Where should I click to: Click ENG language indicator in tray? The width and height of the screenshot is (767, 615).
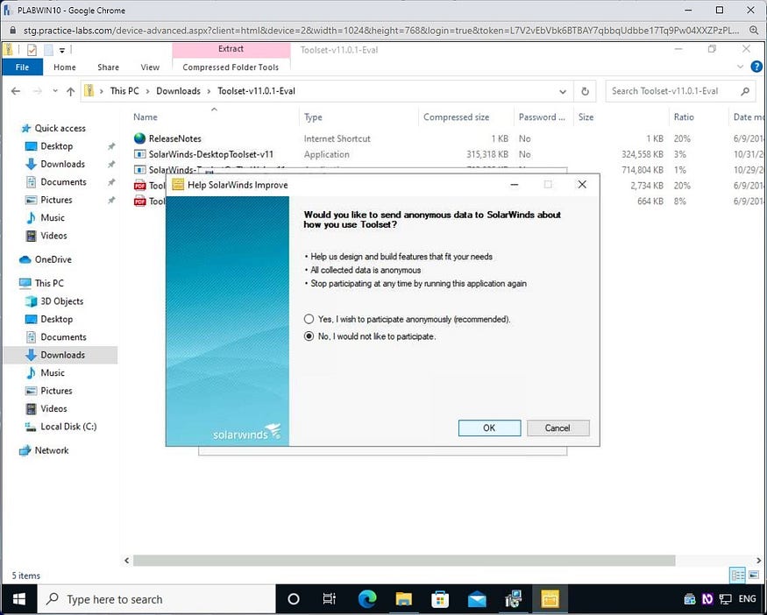[x=747, y=599]
